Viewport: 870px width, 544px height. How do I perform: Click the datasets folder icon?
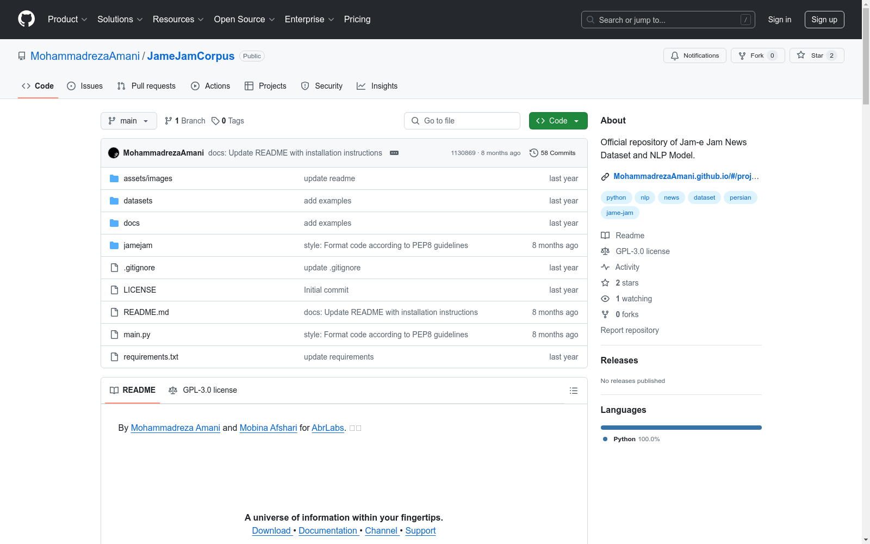[114, 201]
